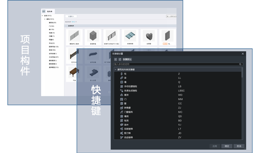The image size is (260, 153).
Task: Focus the 输入命令的名称 search field
Action: [x=175, y=64]
